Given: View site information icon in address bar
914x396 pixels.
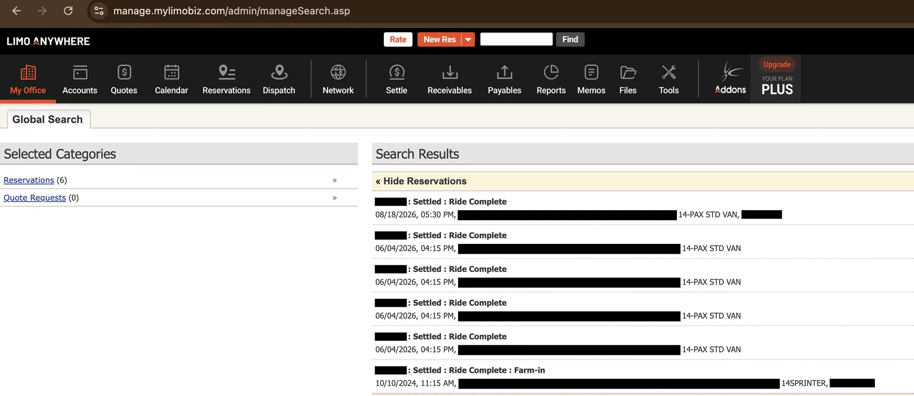Looking at the screenshot, I should 99,11.
